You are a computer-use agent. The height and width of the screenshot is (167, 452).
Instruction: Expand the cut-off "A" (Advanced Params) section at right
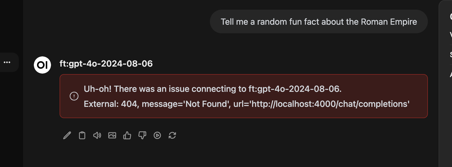click(x=451, y=75)
